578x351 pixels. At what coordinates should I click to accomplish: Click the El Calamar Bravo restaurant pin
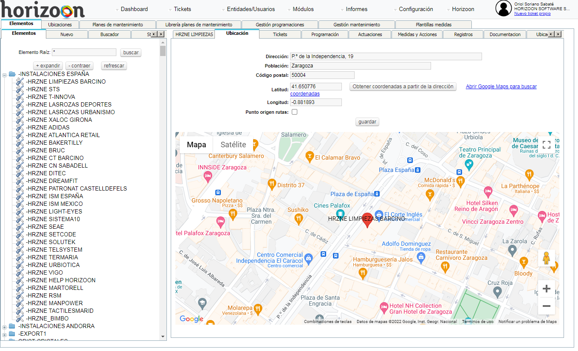(310, 157)
